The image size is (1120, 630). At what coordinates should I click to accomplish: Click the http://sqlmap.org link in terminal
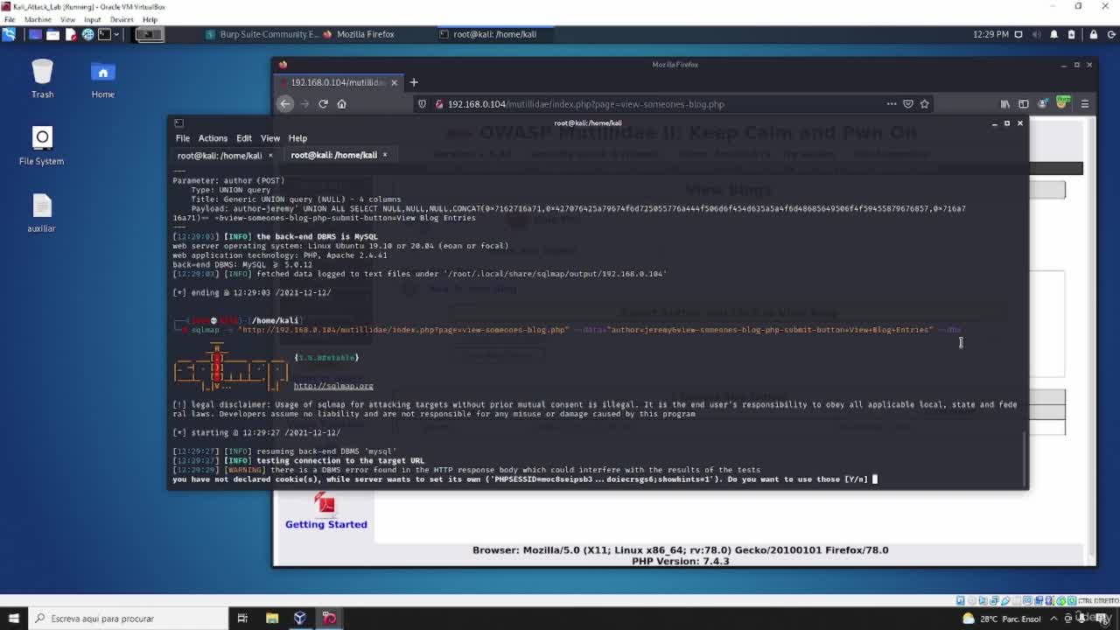333,386
